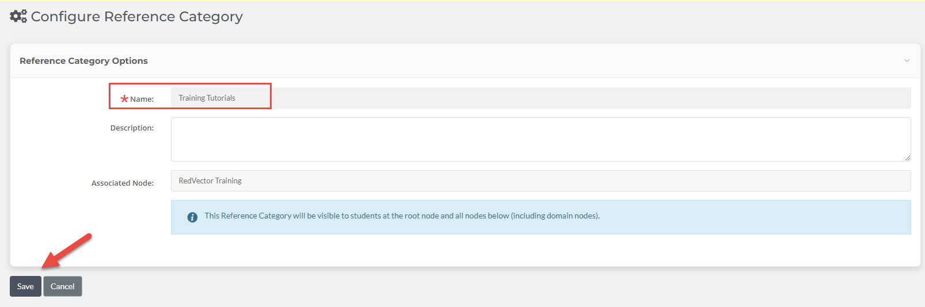Image resolution: width=925 pixels, height=307 pixels.
Task: Click the Reference Category Options header text
Action: click(83, 61)
